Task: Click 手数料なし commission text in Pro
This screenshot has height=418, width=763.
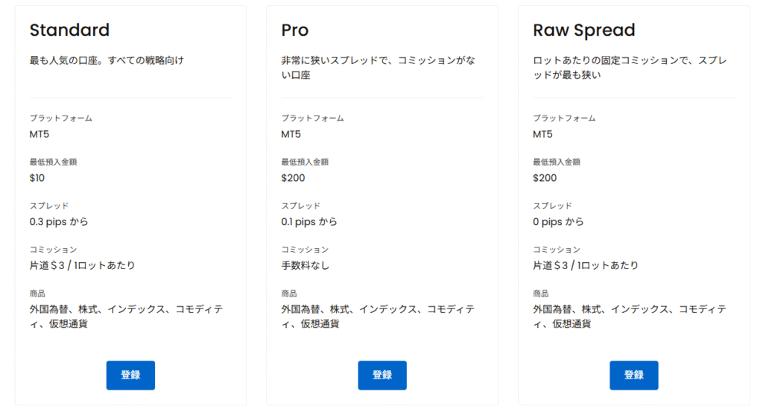Action: tap(305, 265)
